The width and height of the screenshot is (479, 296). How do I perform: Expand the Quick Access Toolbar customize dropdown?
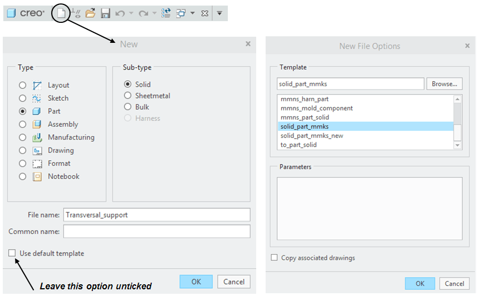tap(219, 13)
